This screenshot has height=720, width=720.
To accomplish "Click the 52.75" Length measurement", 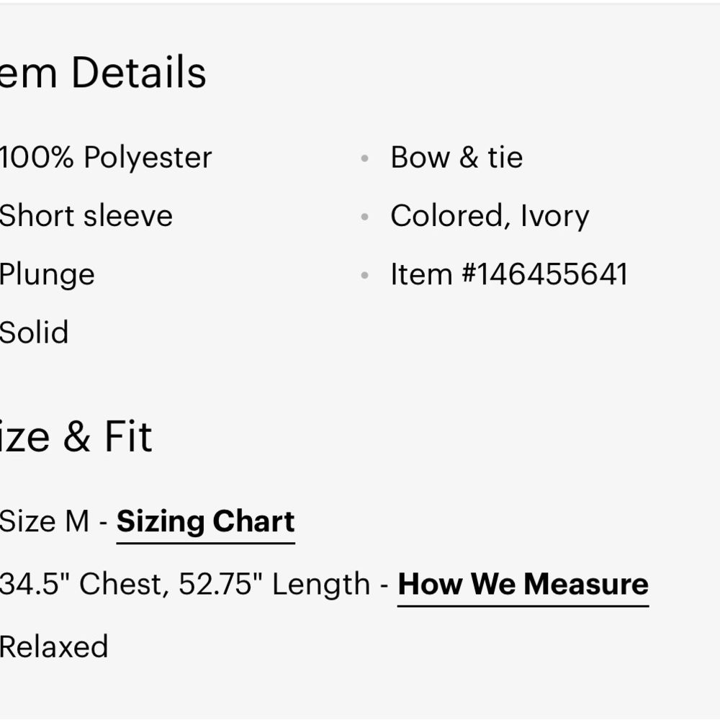I will (274, 584).
